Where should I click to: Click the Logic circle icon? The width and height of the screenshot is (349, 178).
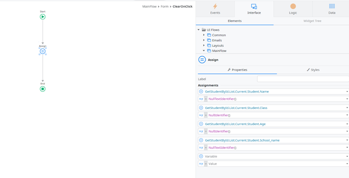tap(293, 6)
